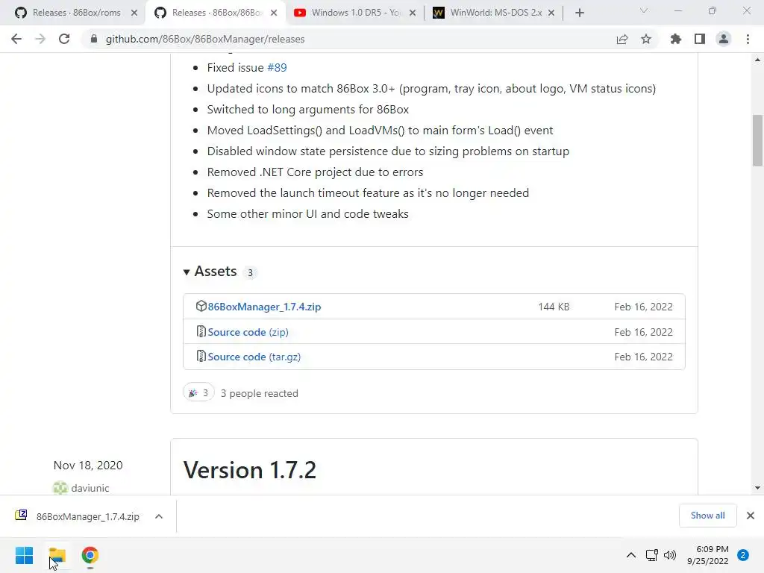Expand download item options chevron
The image size is (764, 573).
pyautogui.click(x=159, y=516)
